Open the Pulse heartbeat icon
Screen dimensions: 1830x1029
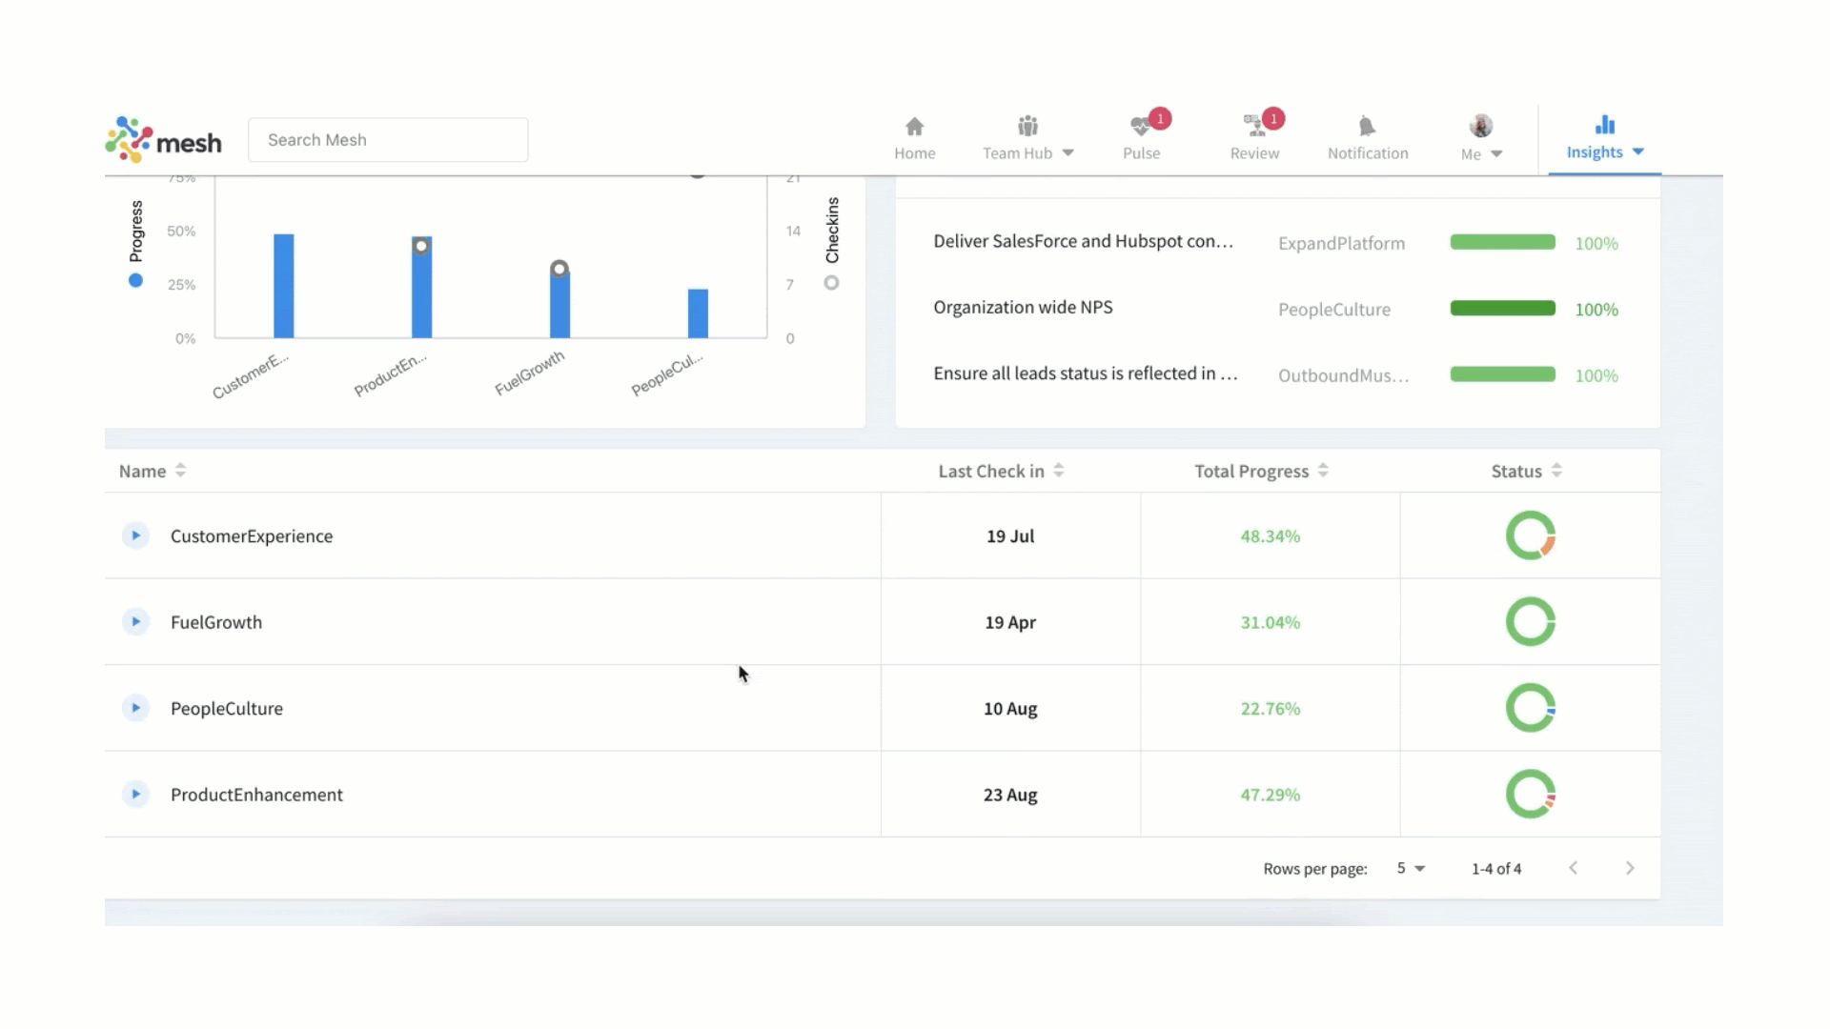[x=1140, y=127]
